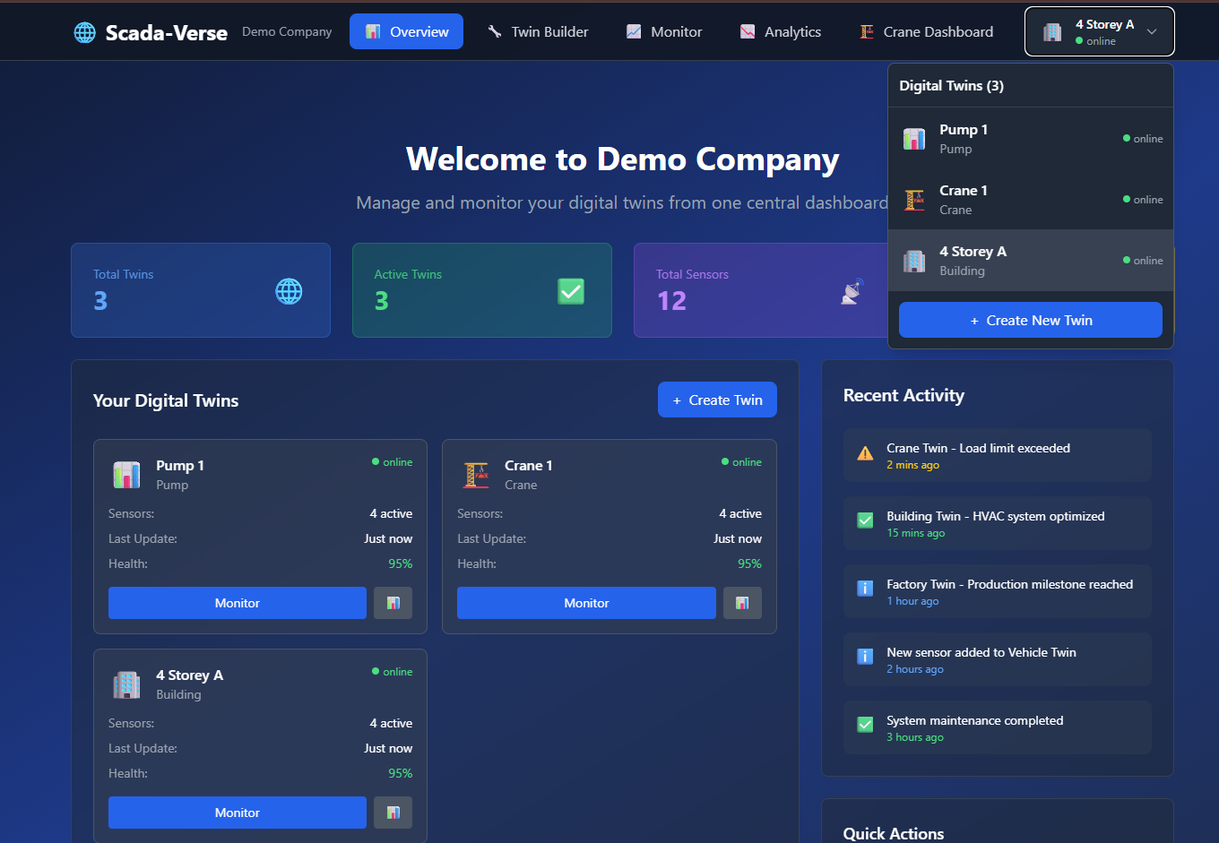The image size is (1219, 843).
Task: Click the Total Twins stat card
Action: click(x=201, y=290)
